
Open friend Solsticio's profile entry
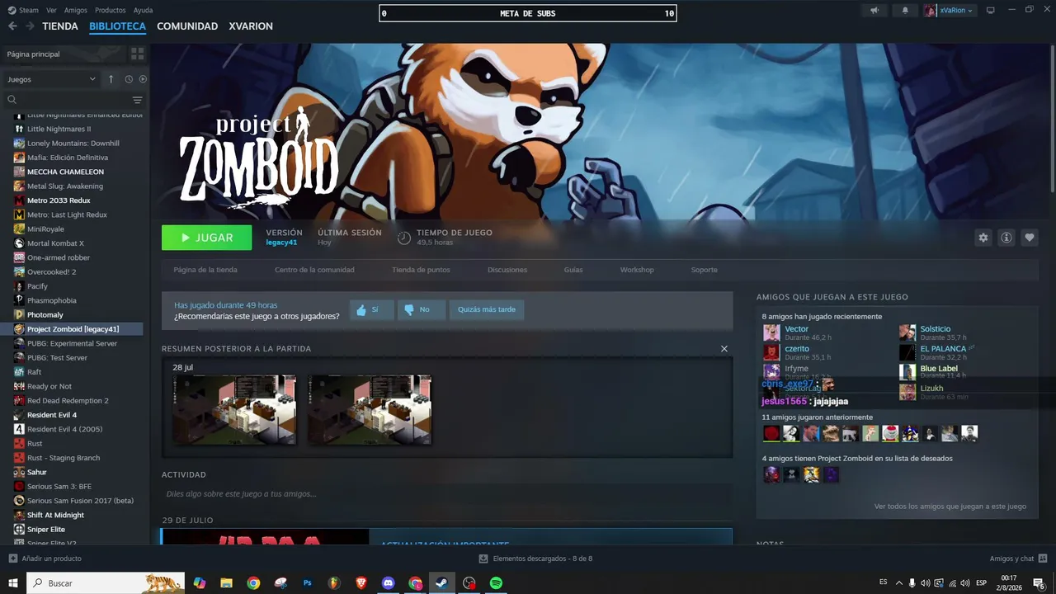point(936,332)
